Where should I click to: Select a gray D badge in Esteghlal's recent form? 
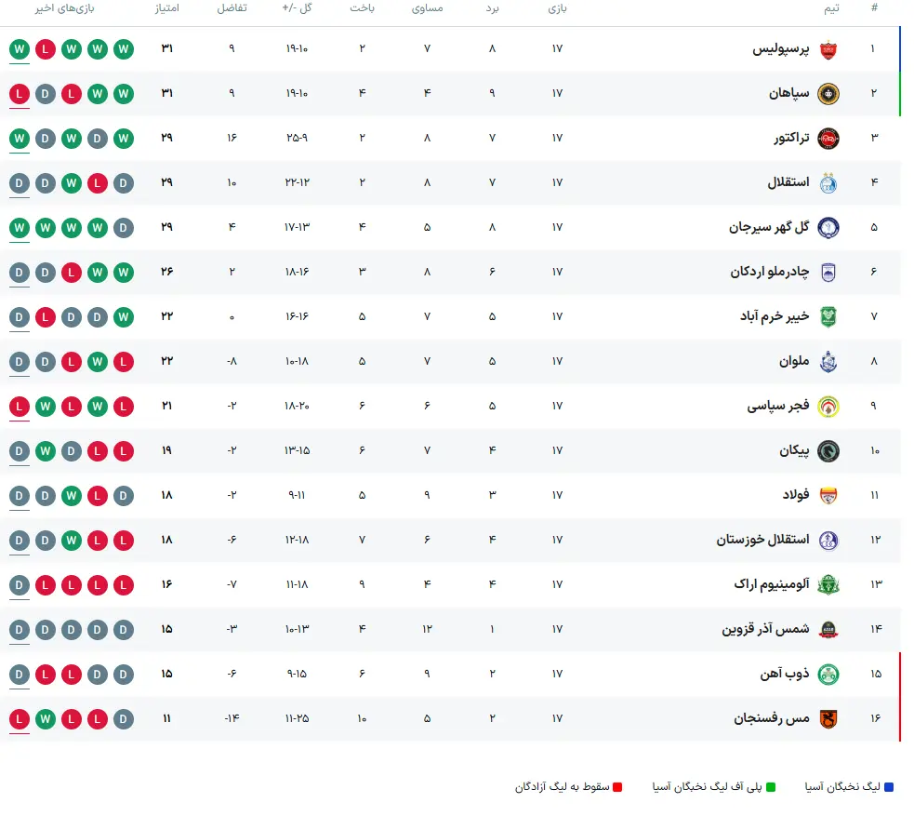20,182
